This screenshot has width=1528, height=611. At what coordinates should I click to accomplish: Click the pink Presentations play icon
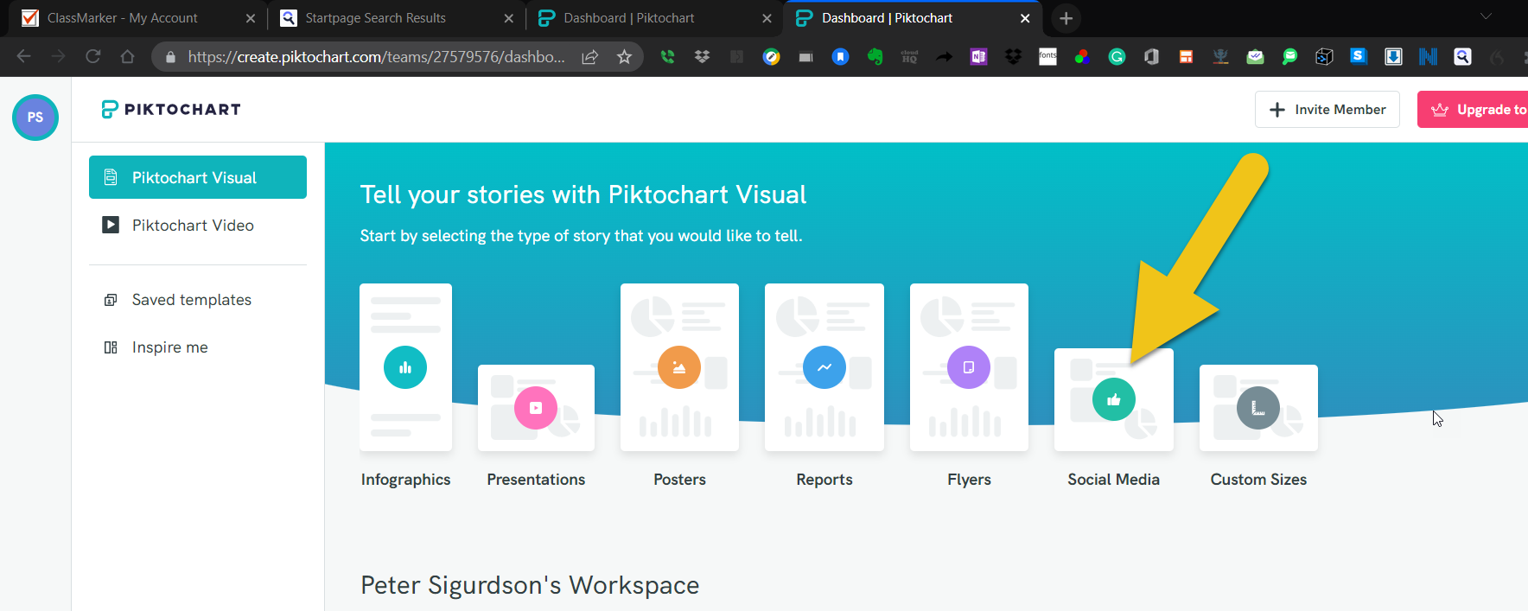(536, 408)
